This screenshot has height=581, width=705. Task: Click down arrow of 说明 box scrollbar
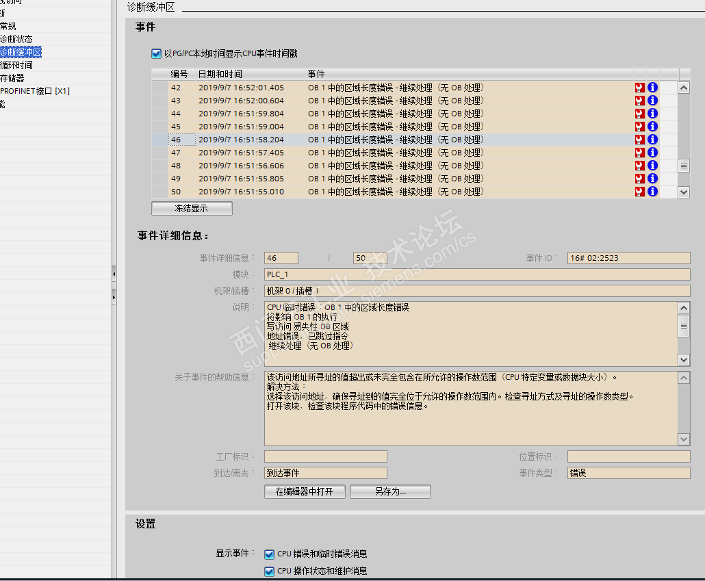pyautogui.click(x=684, y=360)
